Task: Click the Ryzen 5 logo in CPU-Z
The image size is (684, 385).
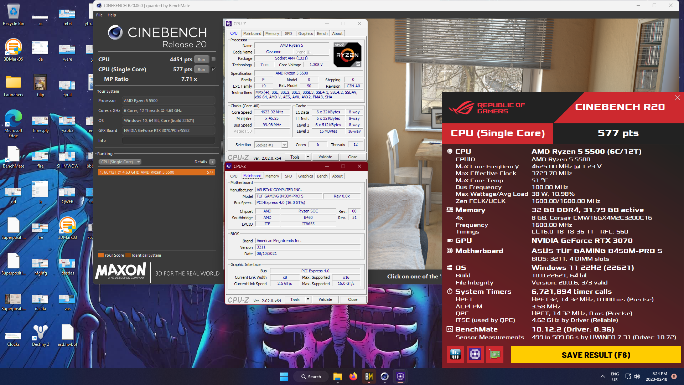Action: [347, 55]
